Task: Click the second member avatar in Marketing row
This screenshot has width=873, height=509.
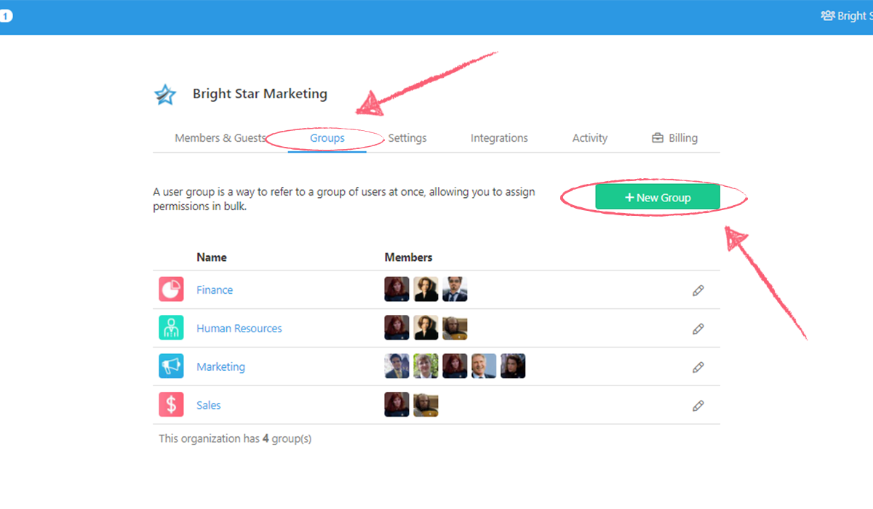Action: [x=426, y=366]
